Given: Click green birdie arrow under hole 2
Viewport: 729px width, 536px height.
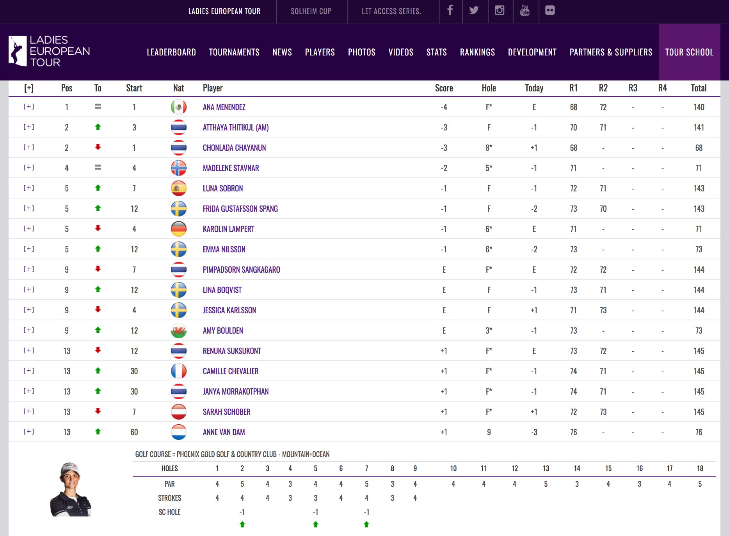Looking at the screenshot, I should (242, 524).
